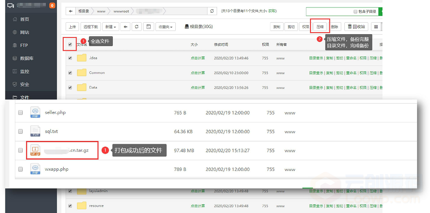The image size is (430, 213).
Task: Click into the file search input field
Action: (x=329, y=12)
